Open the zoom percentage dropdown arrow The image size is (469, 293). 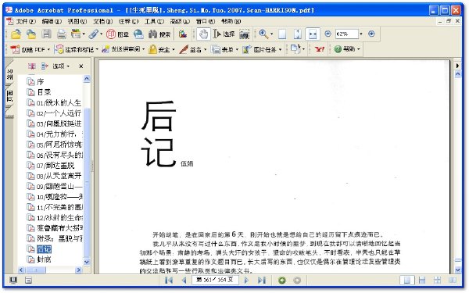[x=361, y=34]
